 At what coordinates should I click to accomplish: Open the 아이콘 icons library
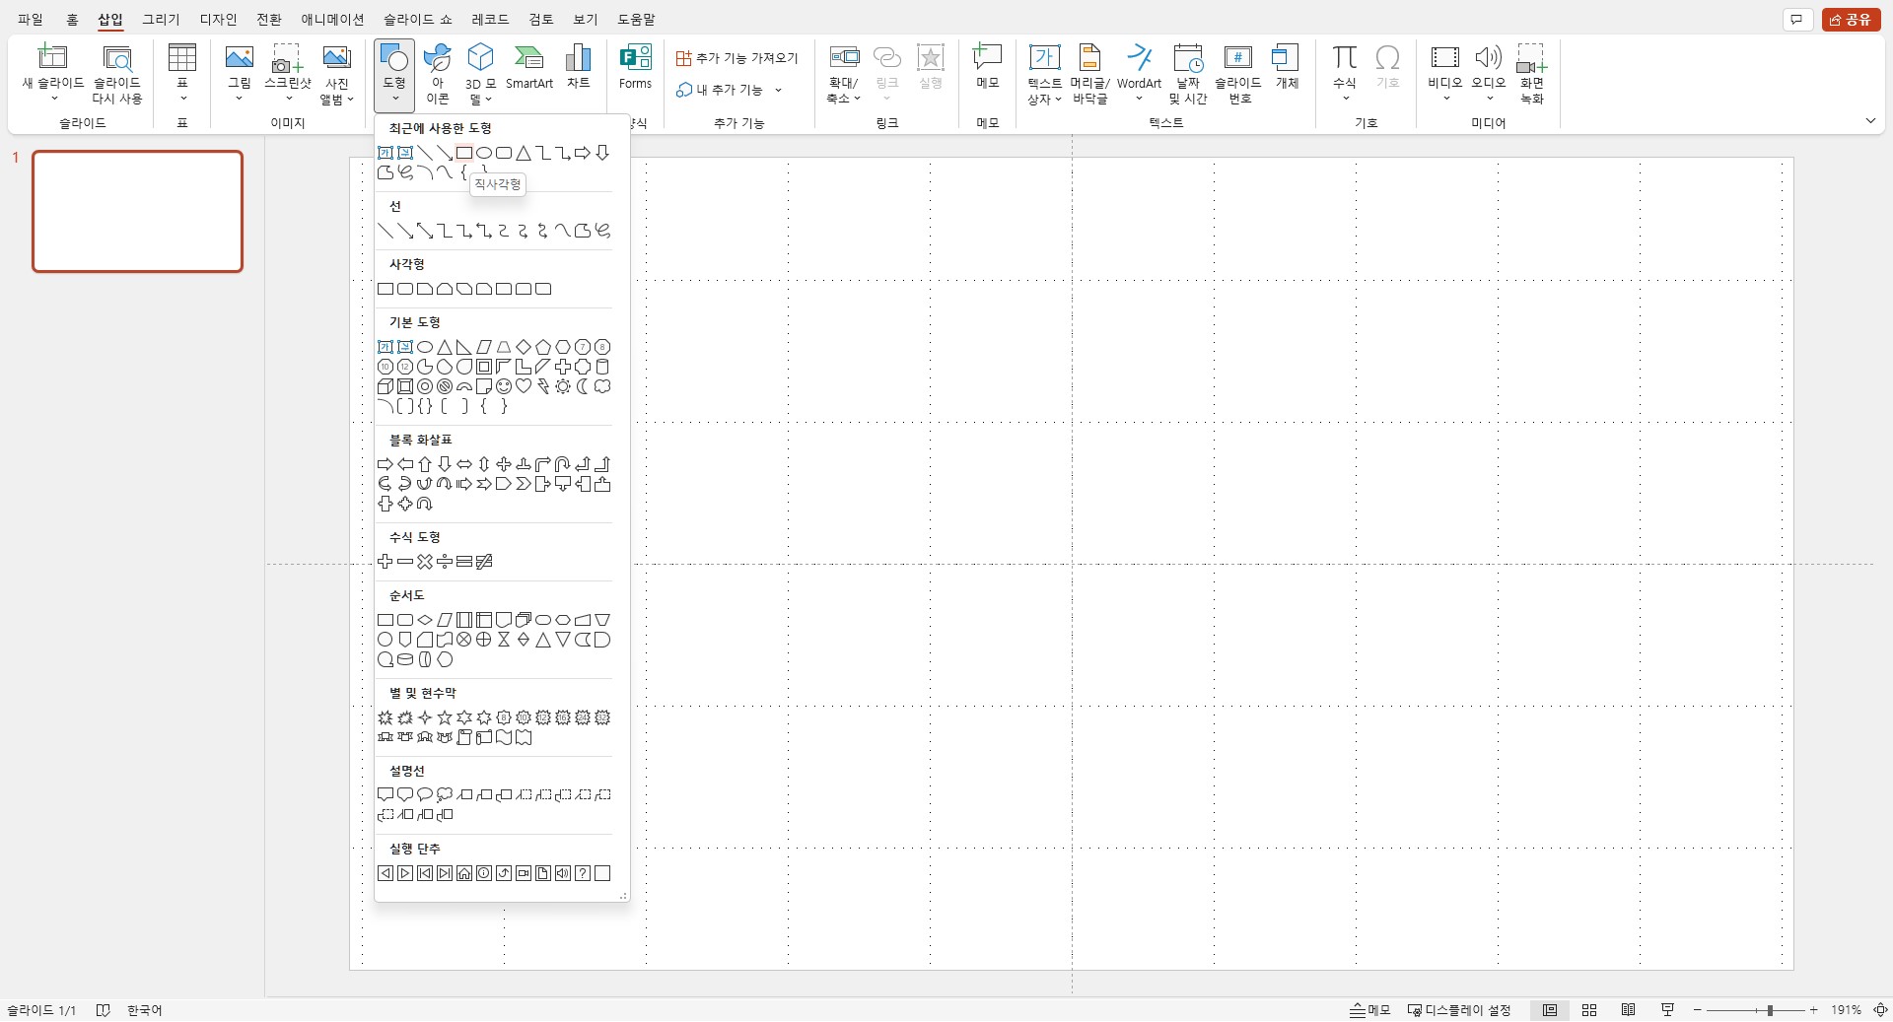[438, 74]
